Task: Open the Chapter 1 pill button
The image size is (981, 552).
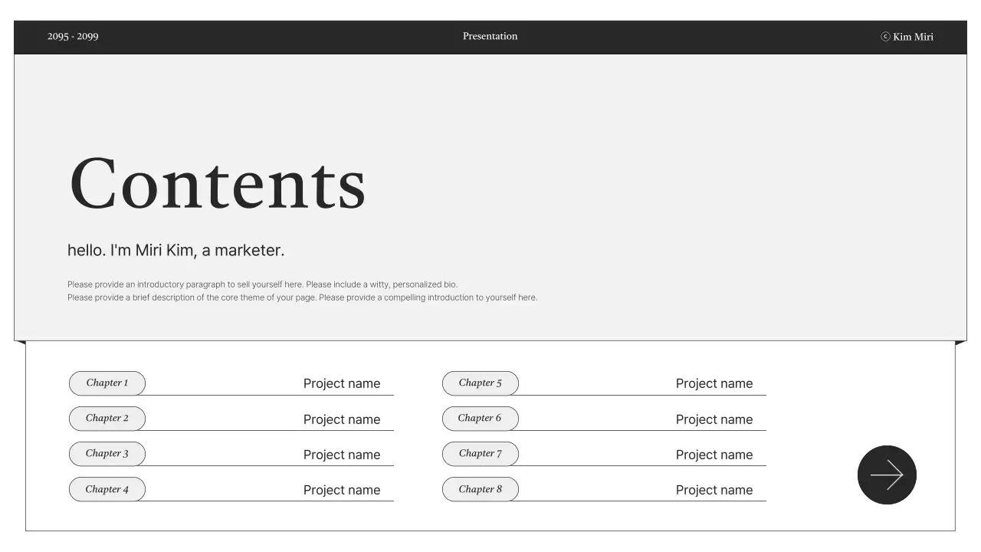Action: pyautogui.click(x=107, y=383)
